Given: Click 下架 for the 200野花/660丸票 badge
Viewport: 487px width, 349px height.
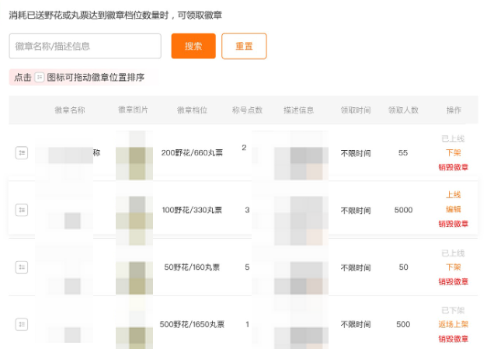Looking at the screenshot, I should tap(453, 153).
